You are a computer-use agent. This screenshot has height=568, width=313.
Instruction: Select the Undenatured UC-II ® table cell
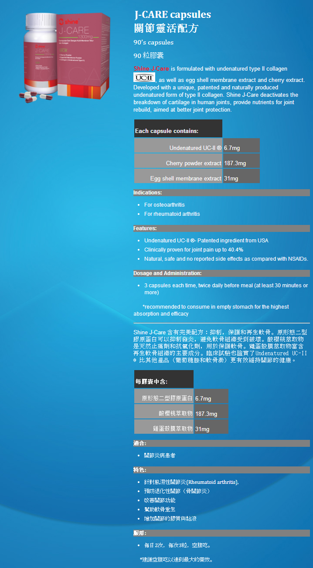179,148
